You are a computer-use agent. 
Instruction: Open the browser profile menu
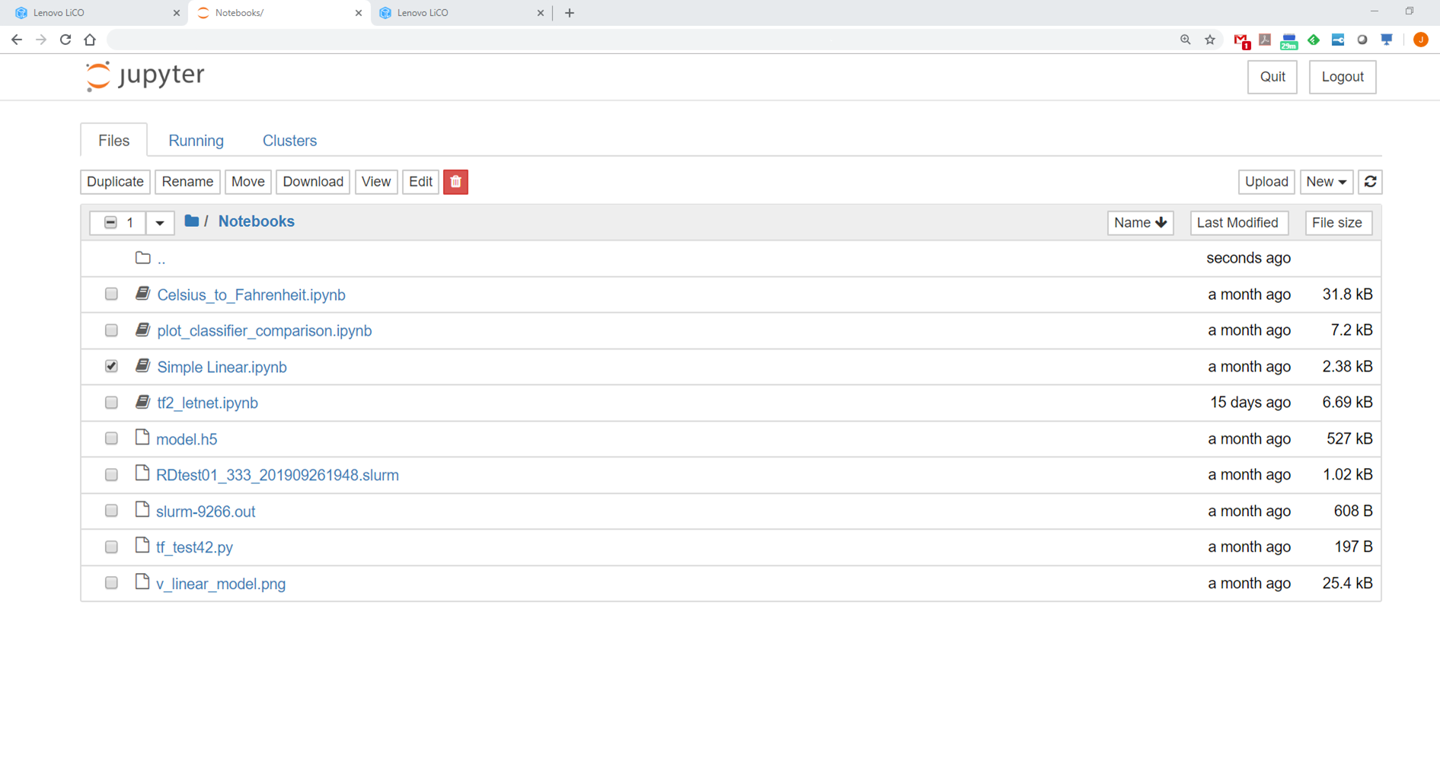coord(1420,40)
